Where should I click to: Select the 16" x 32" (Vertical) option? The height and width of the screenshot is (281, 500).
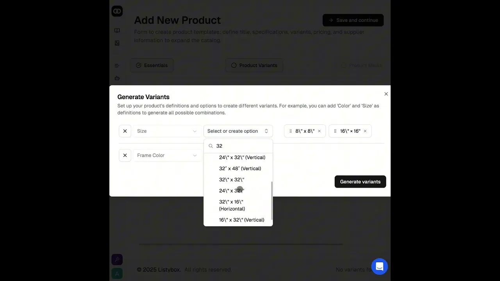click(x=241, y=220)
